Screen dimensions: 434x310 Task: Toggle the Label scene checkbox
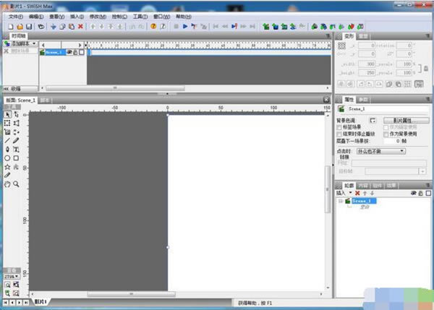coord(339,127)
